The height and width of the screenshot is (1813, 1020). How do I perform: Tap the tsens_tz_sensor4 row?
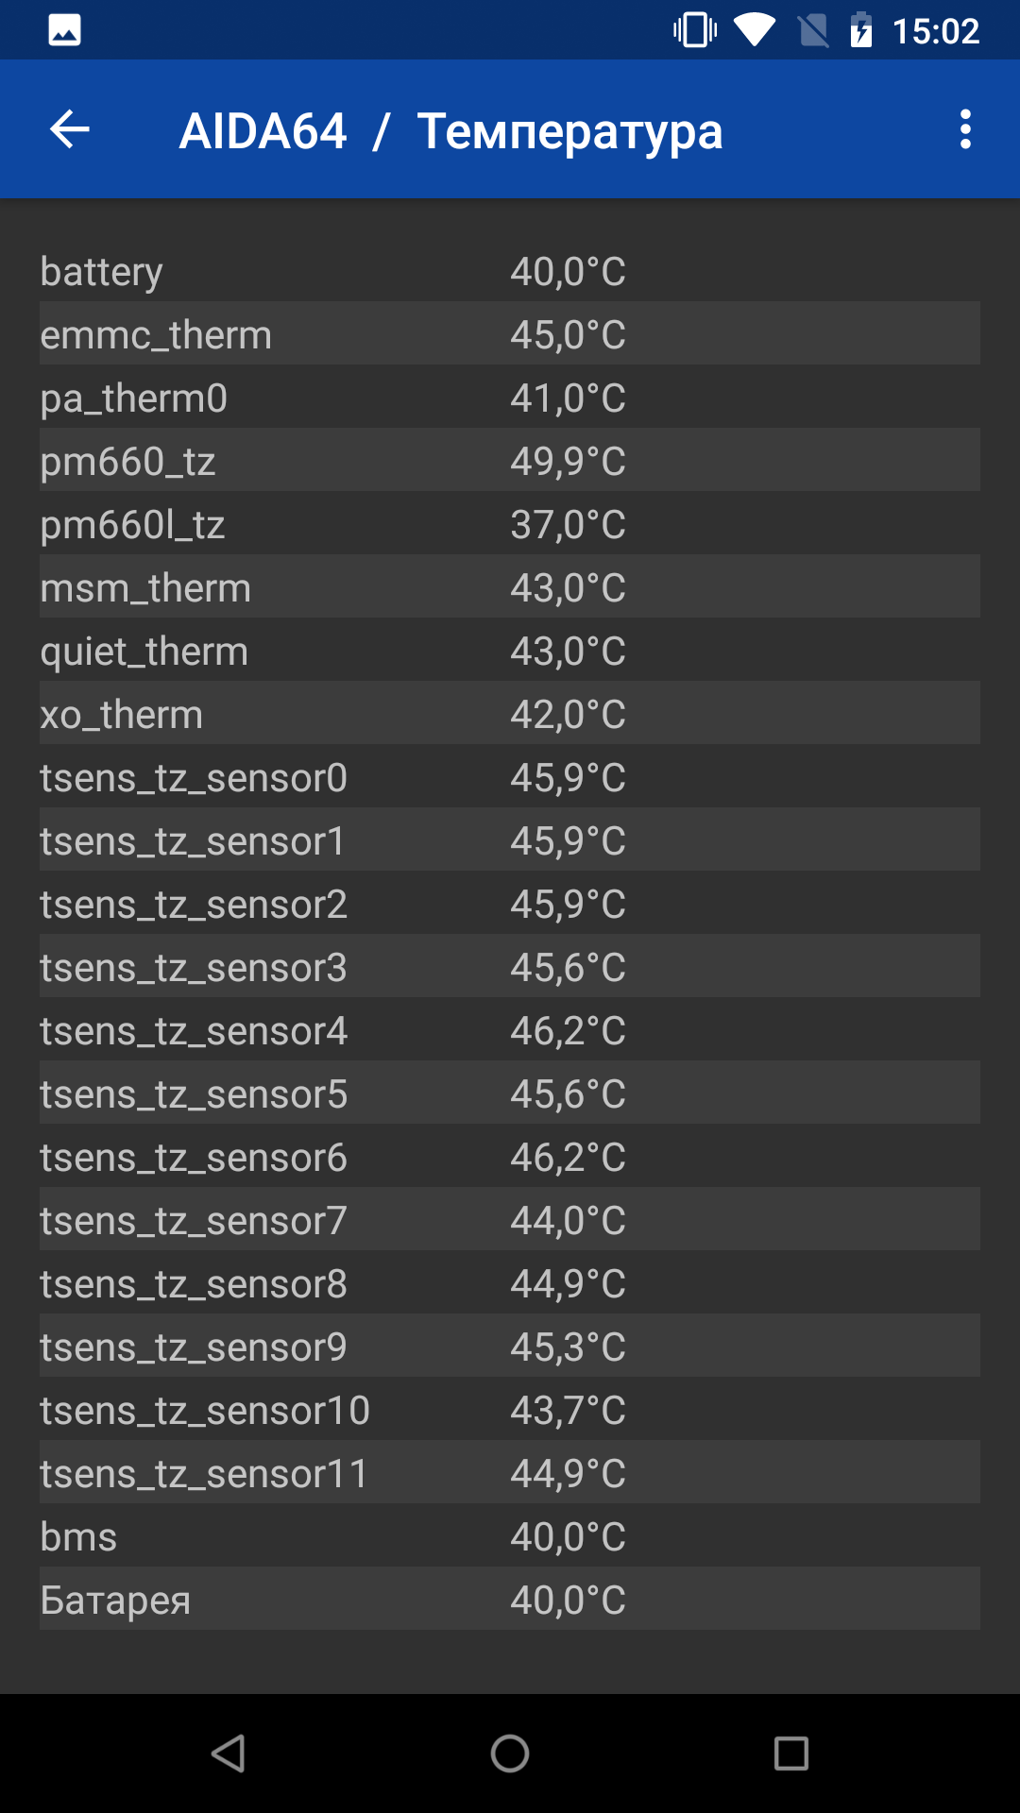(x=510, y=1030)
